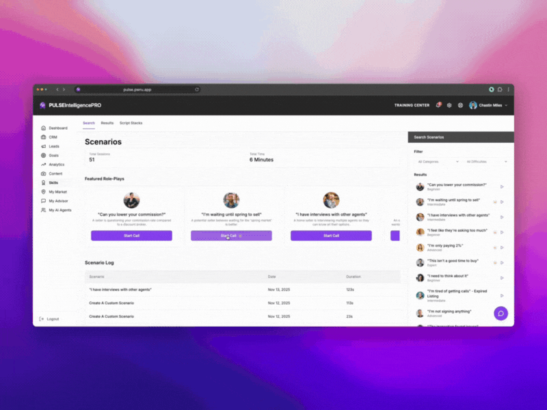The width and height of the screenshot is (547, 410).
Task: Click the Chastin Miles profile avatar
Action: tap(472, 105)
